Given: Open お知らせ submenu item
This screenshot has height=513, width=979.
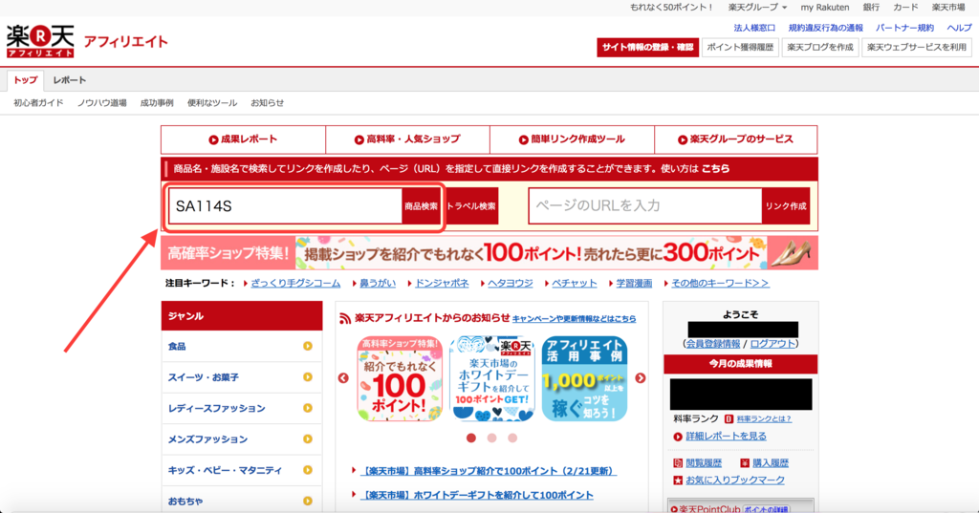Looking at the screenshot, I should coord(268,103).
